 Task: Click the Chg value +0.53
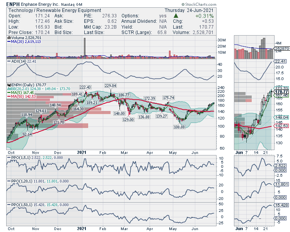tap(208, 21)
